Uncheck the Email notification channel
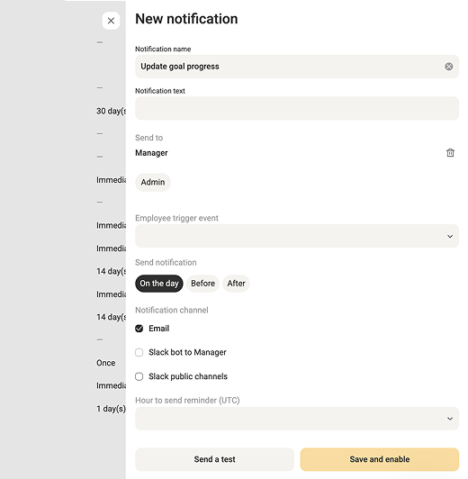Viewport: 468px width, 479px height. 139,329
